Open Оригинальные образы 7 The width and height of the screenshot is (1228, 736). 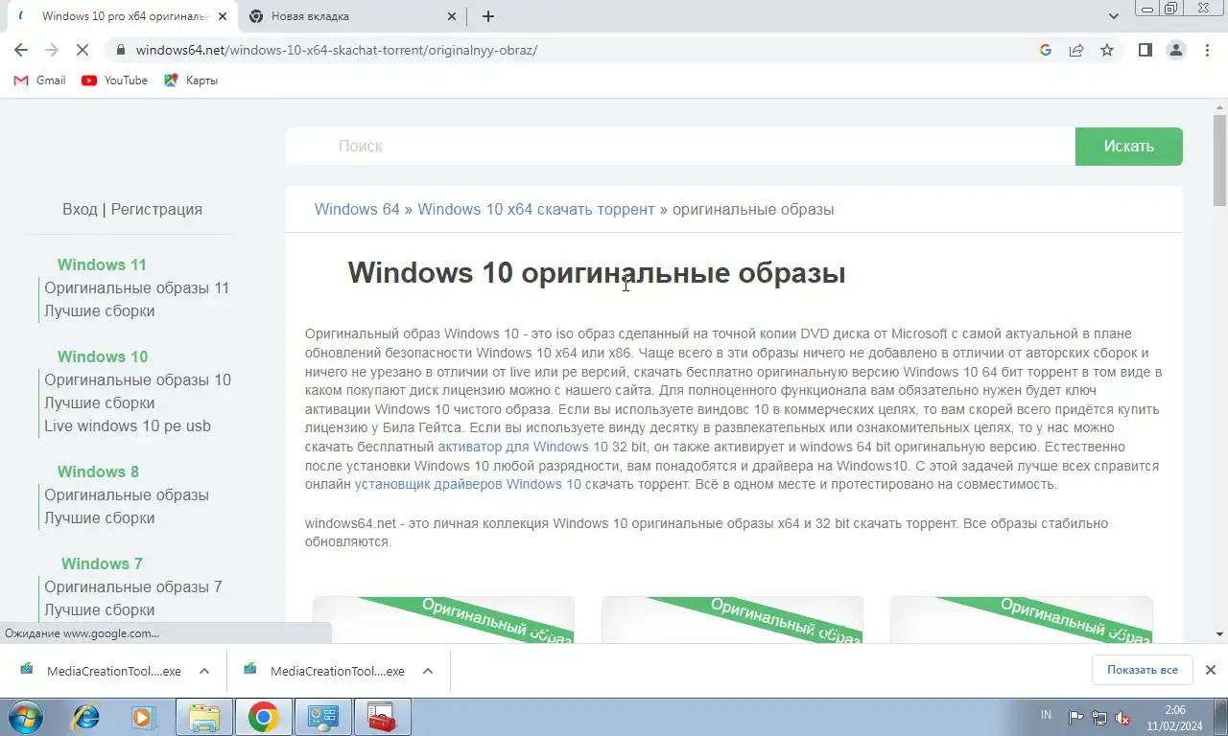[132, 586]
